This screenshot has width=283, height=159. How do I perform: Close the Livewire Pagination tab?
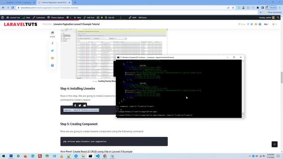tap(69, 3)
